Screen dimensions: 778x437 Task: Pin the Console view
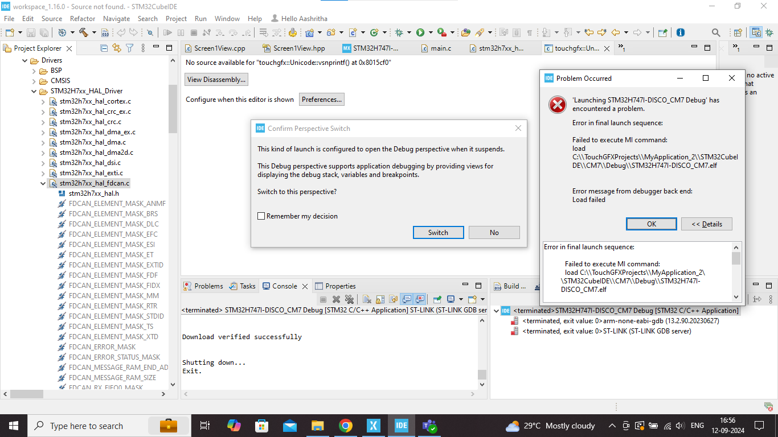click(x=436, y=299)
